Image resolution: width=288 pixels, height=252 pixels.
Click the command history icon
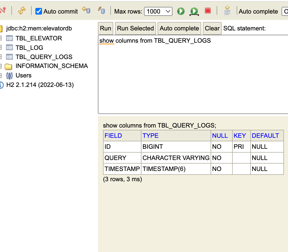[227, 10]
